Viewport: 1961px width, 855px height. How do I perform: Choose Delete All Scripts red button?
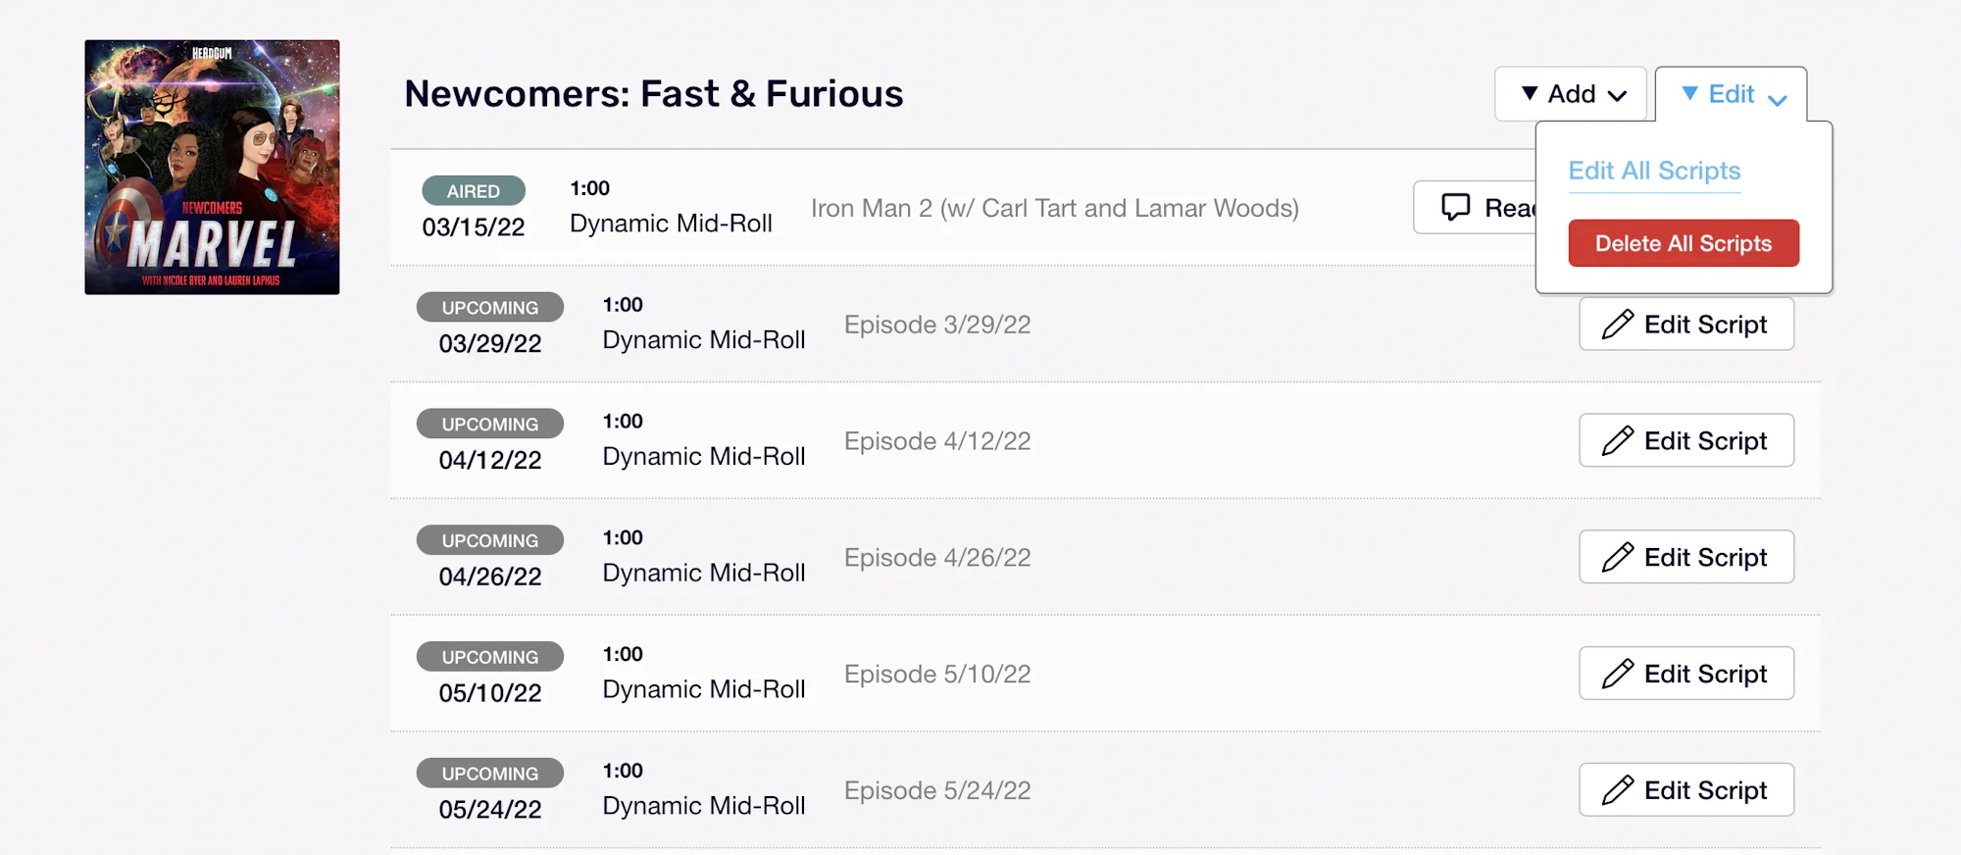[1684, 243]
